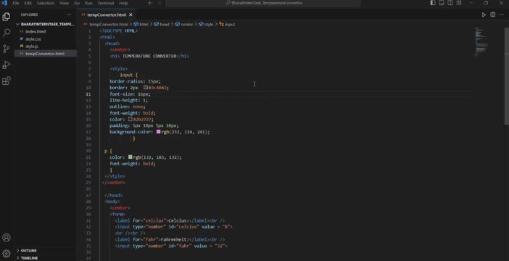509x261 pixels.
Task: Toggle the bottom panel layout button
Action: point(442,3)
